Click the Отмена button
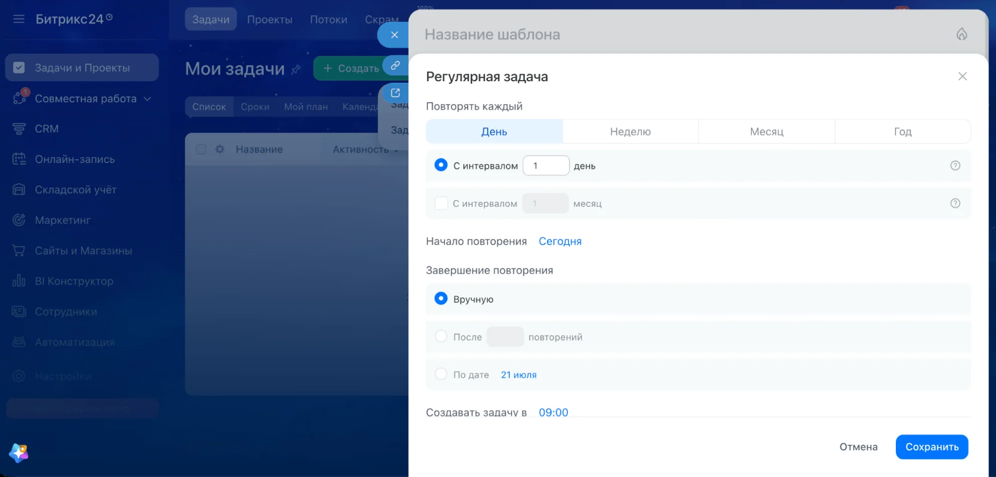Screen dimensions: 996x477 click(x=858, y=447)
